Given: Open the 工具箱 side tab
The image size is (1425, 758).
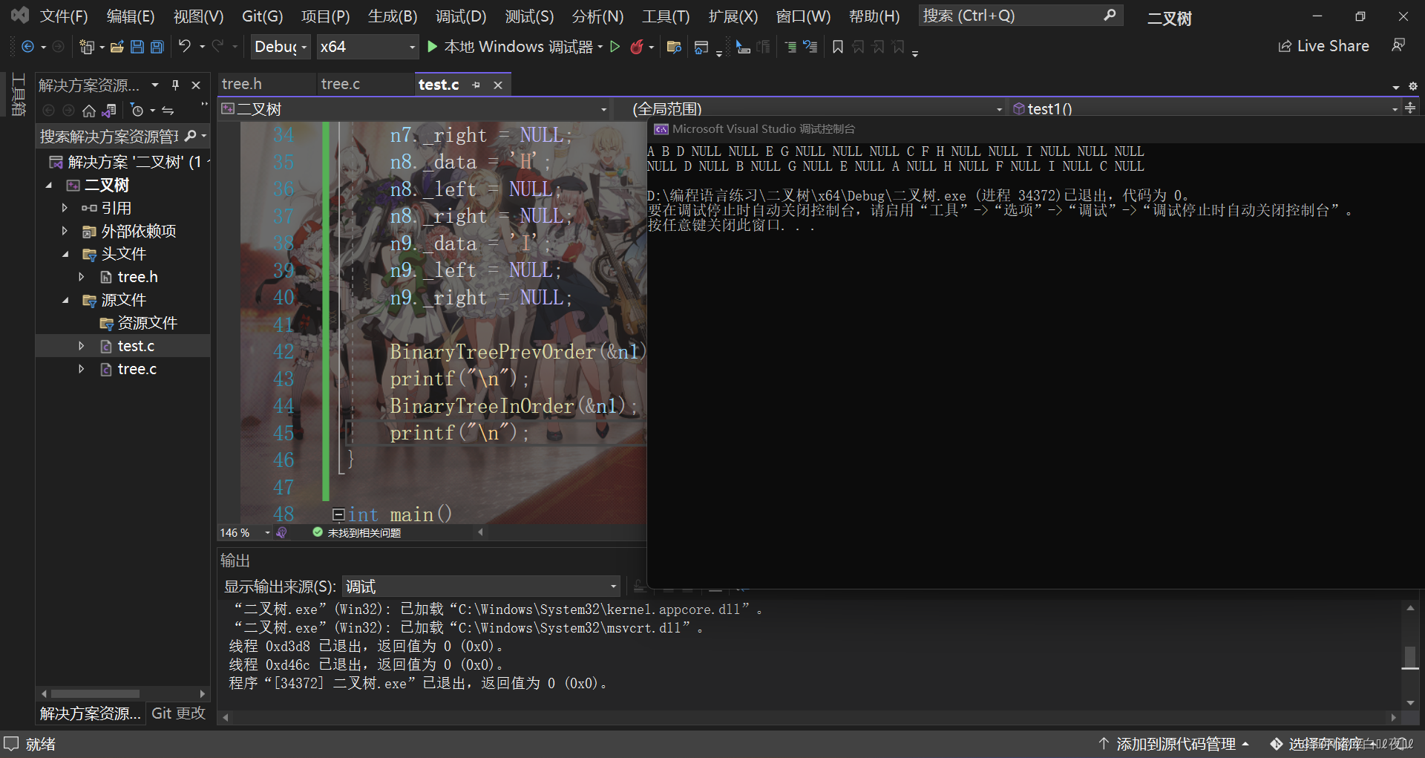Looking at the screenshot, I should coord(19,94).
